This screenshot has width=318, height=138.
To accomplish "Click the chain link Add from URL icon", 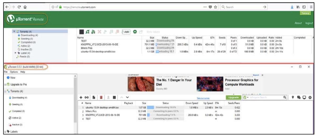I will tap(87, 97).
